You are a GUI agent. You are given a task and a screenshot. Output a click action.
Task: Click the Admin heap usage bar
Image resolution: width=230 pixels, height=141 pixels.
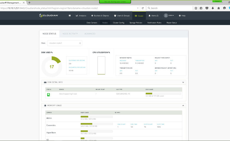96,117
